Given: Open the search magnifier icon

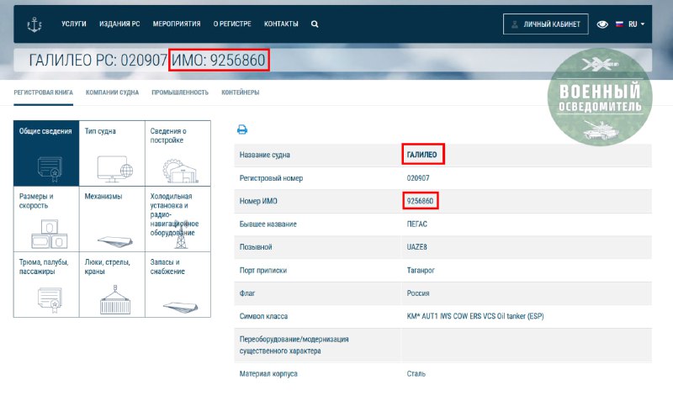Looking at the screenshot, I should coord(315,24).
